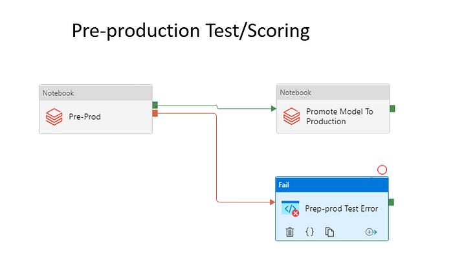Click Notebook header of Pre-Prod activity
Screen dimensions: 453x275
pos(96,93)
